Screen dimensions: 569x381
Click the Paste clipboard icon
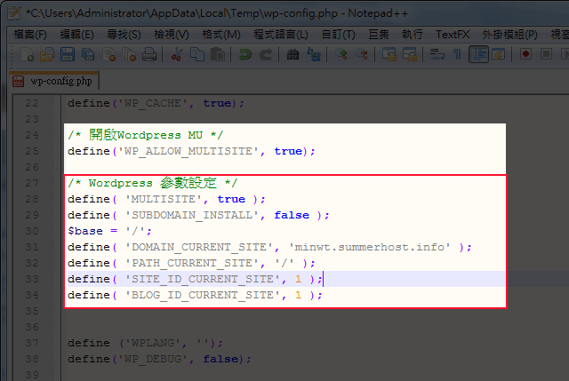[x=217, y=55]
